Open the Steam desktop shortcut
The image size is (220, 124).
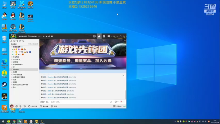4,86
